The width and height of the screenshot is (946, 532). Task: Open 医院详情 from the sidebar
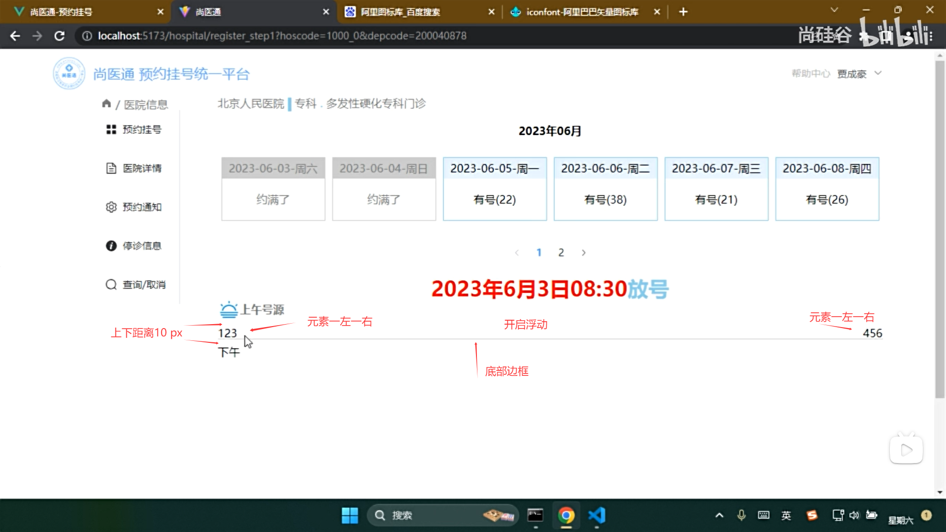tap(111, 168)
